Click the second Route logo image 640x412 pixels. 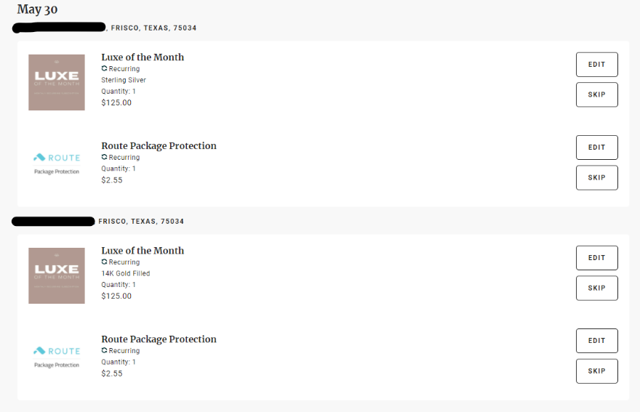click(x=57, y=357)
